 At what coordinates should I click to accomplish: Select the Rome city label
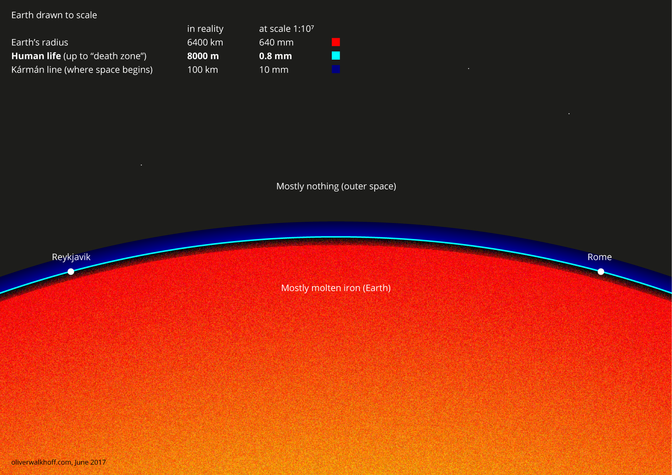(x=599, y=257)
